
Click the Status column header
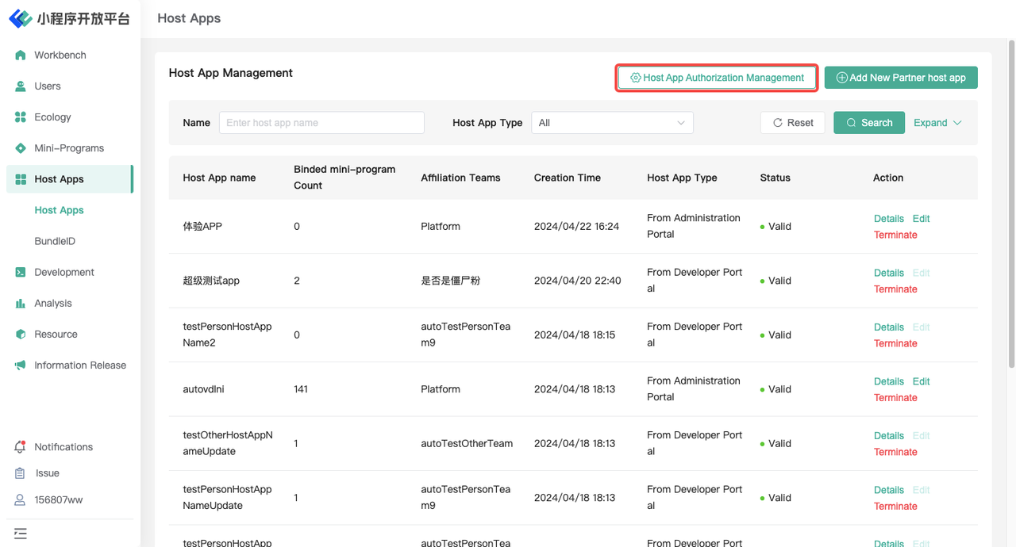coord(775,178)
